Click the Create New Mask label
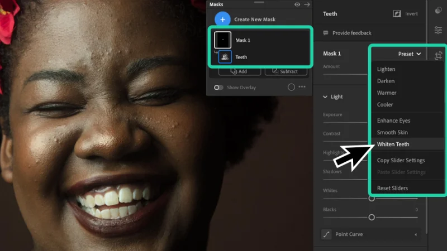The image size is (447, 251). pyautogui.click(x=255, y=20)
